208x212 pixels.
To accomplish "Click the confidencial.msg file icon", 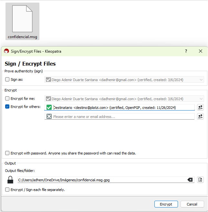I will [22, 19].
